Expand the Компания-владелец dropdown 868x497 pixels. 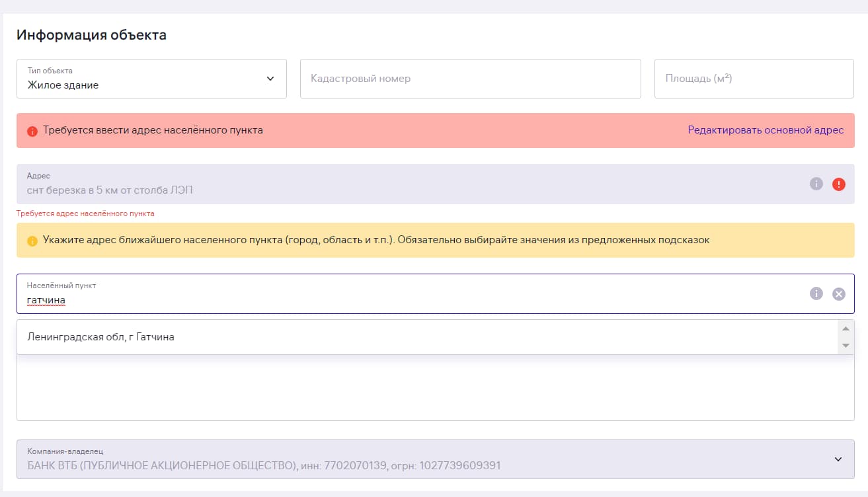tap(435, 459)
